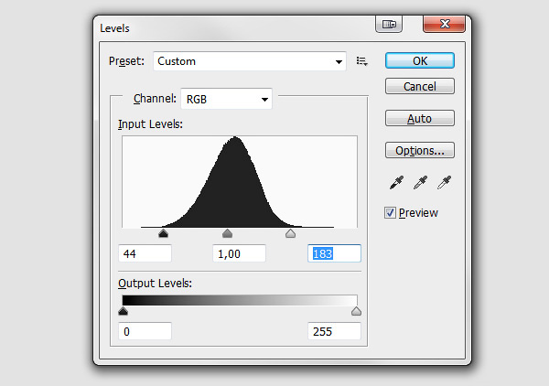The image size is (549, 386).
Task: Select the black point eyedropper
Action: coord(397,182)
